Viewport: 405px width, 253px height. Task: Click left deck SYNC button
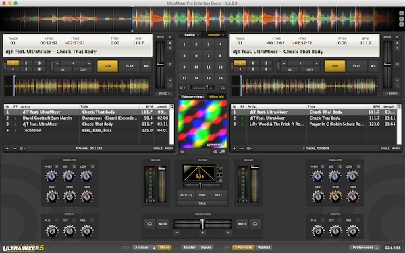tap(164, 94)
